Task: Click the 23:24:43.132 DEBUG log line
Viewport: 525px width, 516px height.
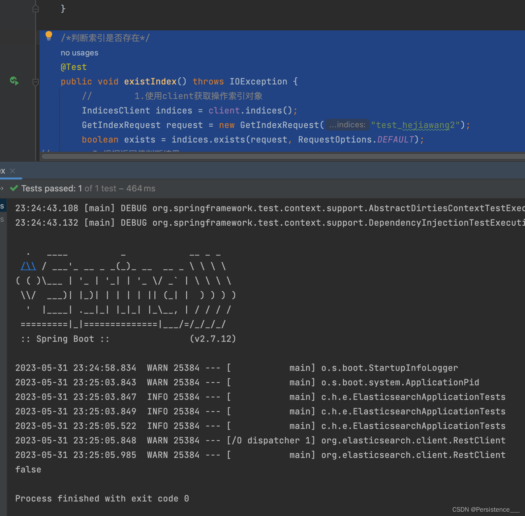Action: [x=270, y=223]
